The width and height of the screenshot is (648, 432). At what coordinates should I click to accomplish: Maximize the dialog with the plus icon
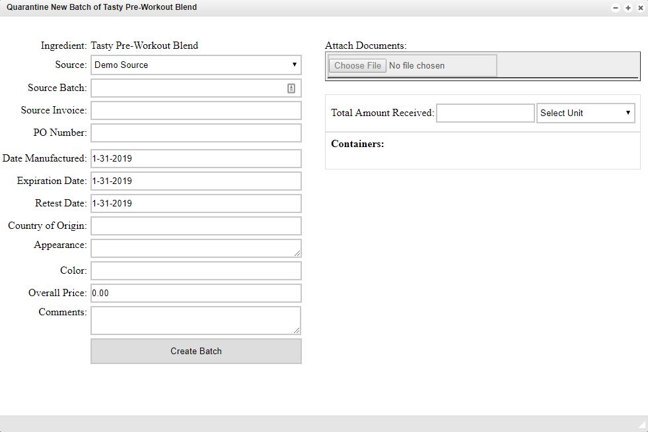point(628,8)
